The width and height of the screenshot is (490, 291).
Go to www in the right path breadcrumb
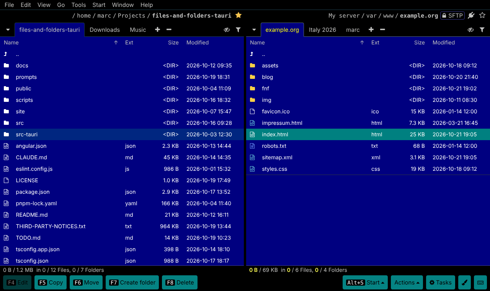click(388, 16)
